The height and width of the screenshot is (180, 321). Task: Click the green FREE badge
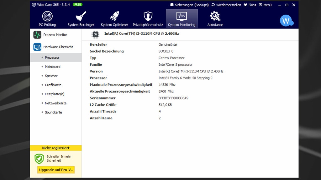tap(78, 4)
